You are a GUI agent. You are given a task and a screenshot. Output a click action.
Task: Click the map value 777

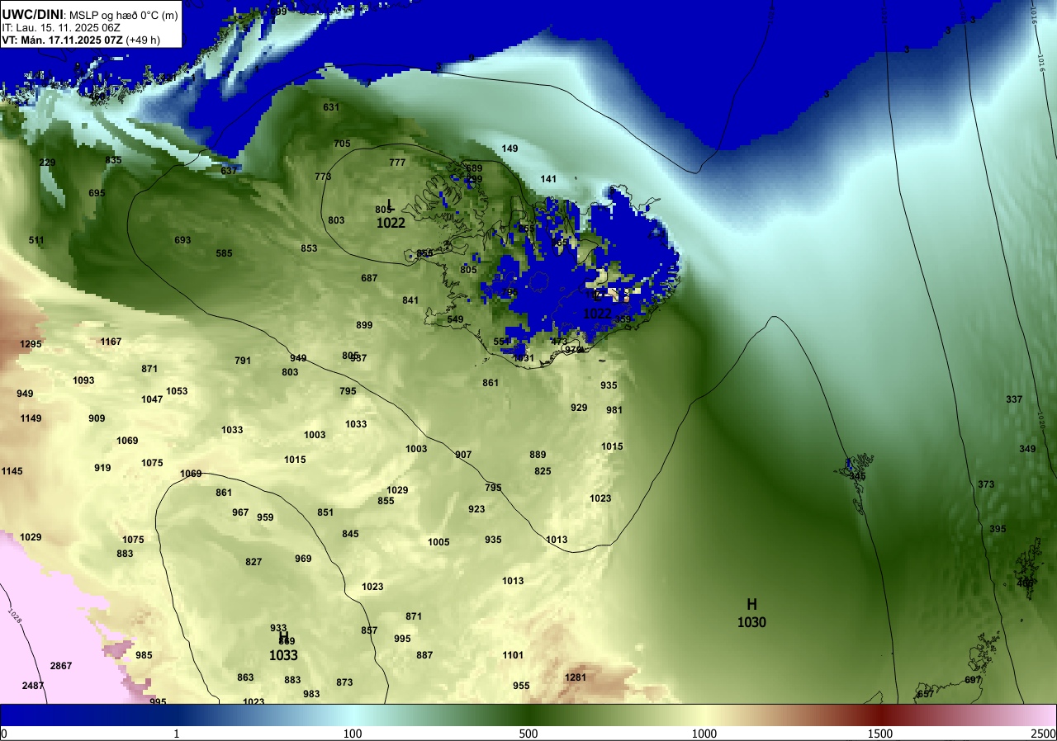(397, 163)
